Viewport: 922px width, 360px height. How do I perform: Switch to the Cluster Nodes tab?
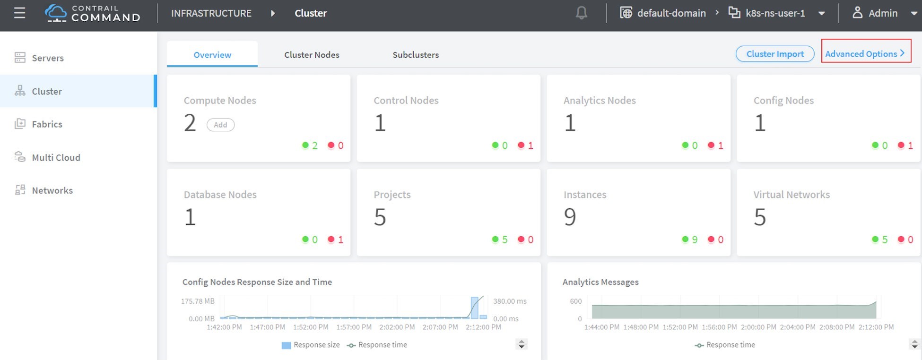click(x=312, y=54)
